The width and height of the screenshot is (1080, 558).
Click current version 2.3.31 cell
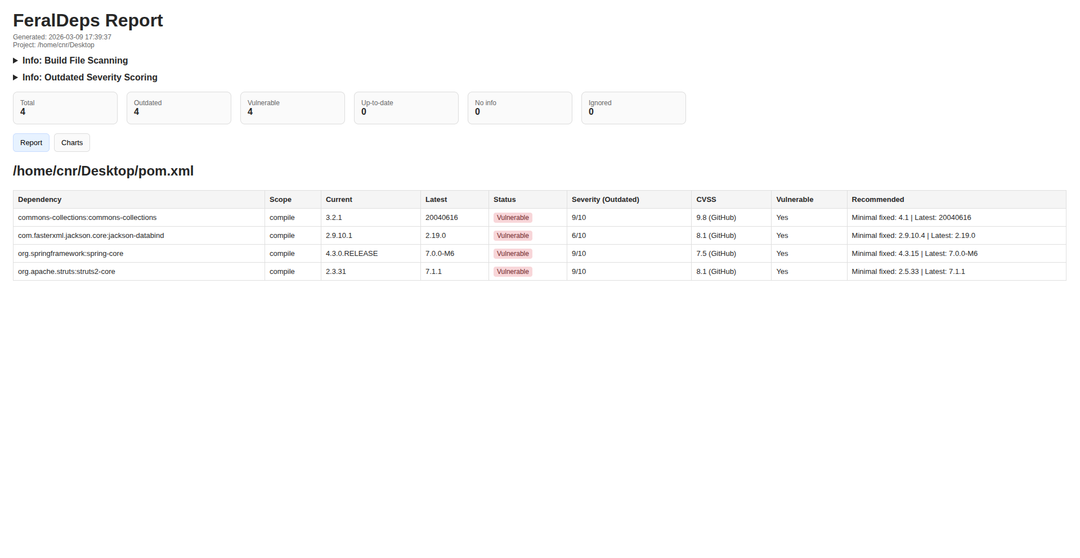click(371, 272)
